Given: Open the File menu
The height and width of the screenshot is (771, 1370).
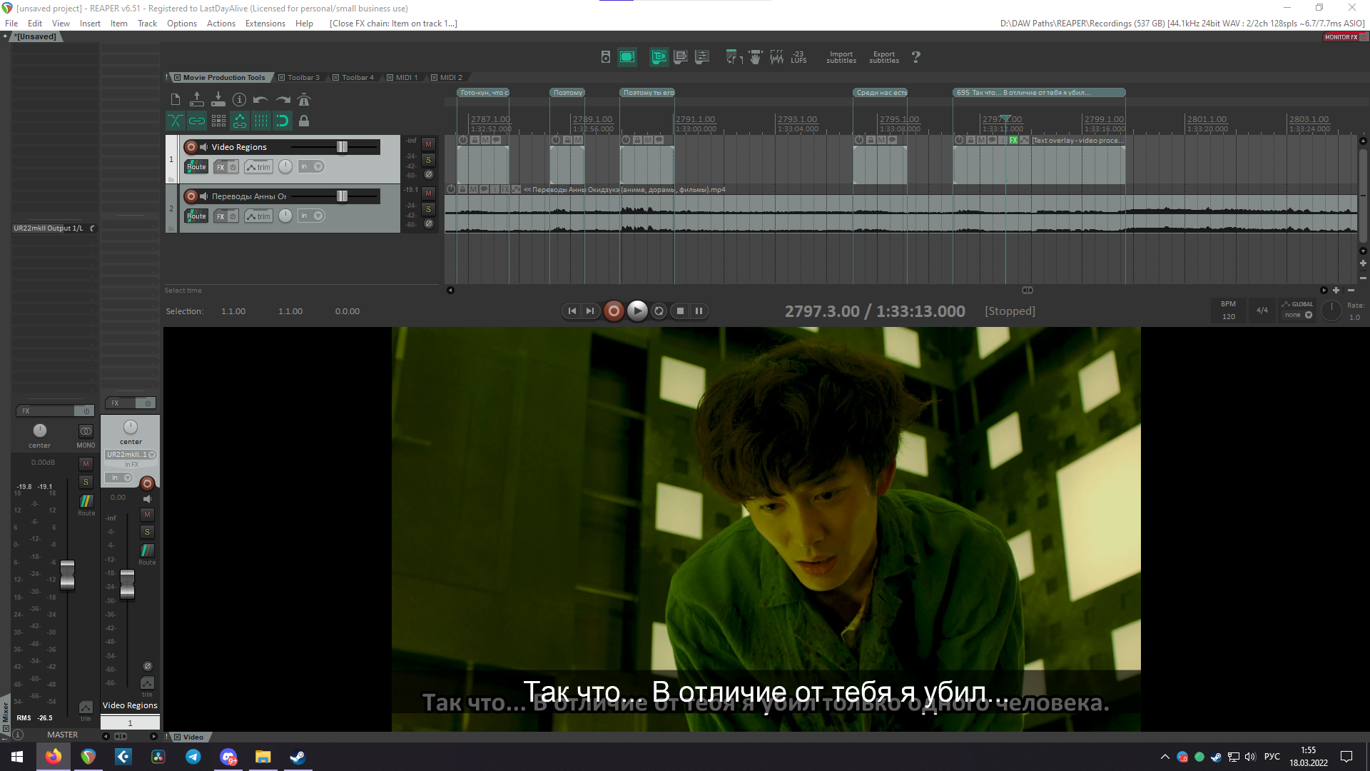Looking at the screenshot, I should [11, 24].
